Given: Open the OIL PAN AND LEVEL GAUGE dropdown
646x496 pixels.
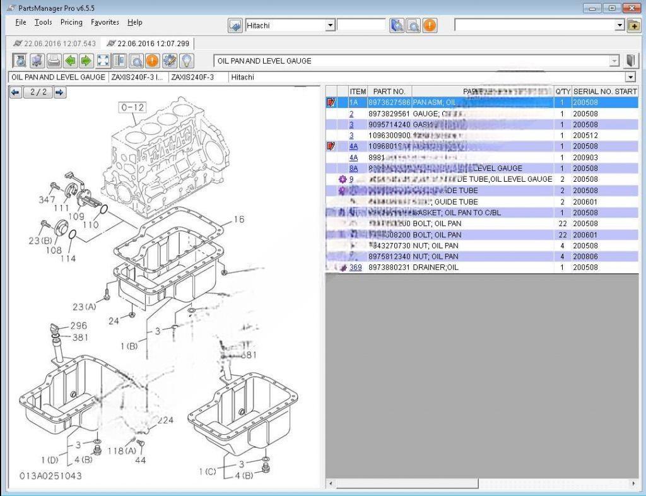Looking at the screenshot, I should [614, 61].
